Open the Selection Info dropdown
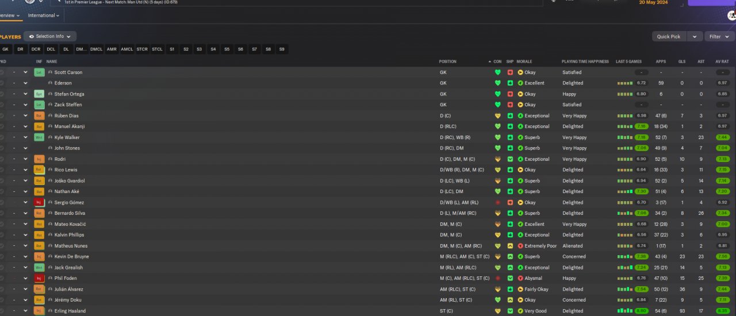Viewport: 736px width, 316px height. coord(49,36)
